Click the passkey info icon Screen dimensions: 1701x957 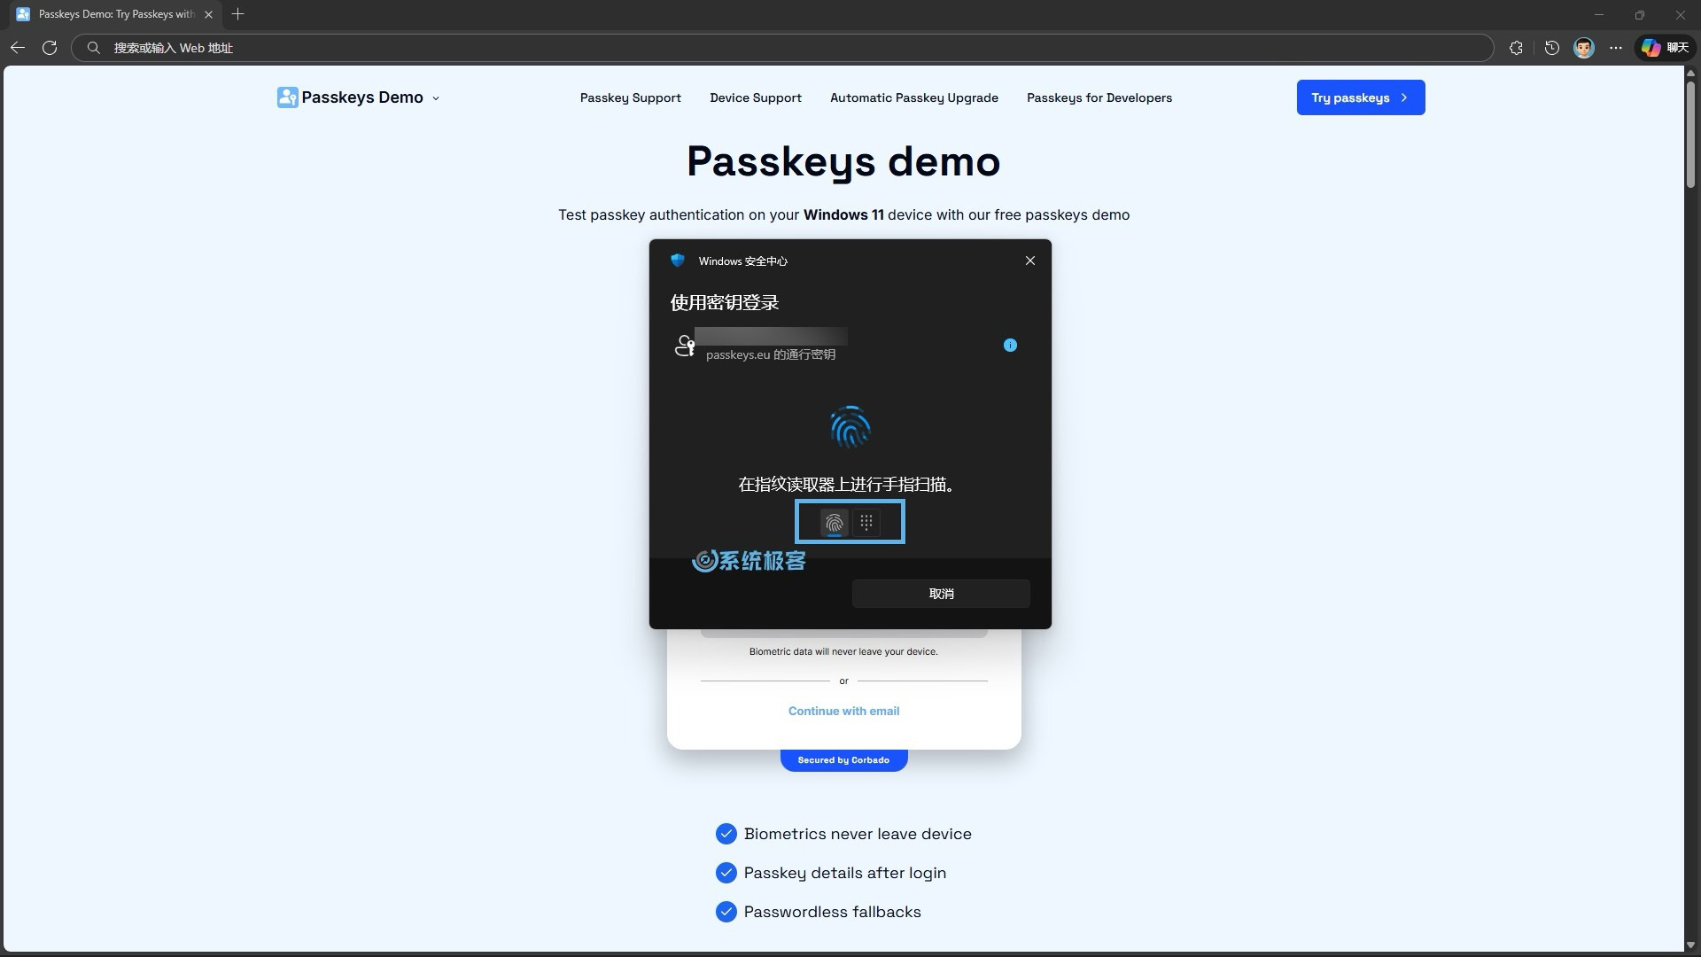[x=1010, y=346]
